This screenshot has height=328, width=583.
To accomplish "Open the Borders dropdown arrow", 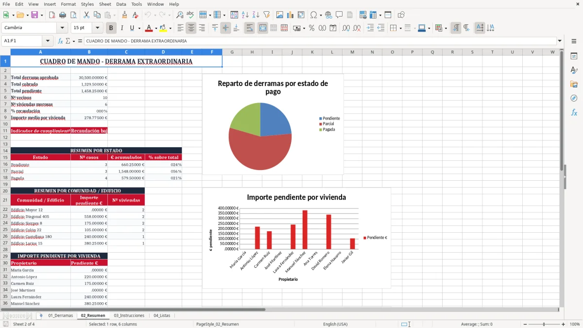I will [401, 28].
